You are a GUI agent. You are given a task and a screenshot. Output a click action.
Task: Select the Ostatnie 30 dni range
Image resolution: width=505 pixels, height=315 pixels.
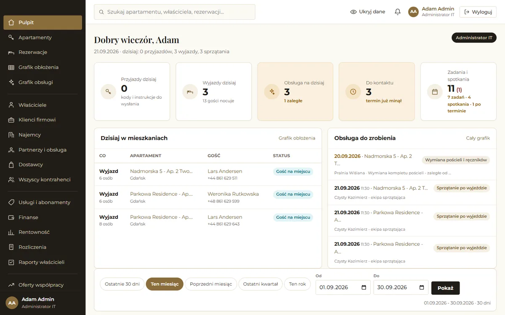pos(122,284)
